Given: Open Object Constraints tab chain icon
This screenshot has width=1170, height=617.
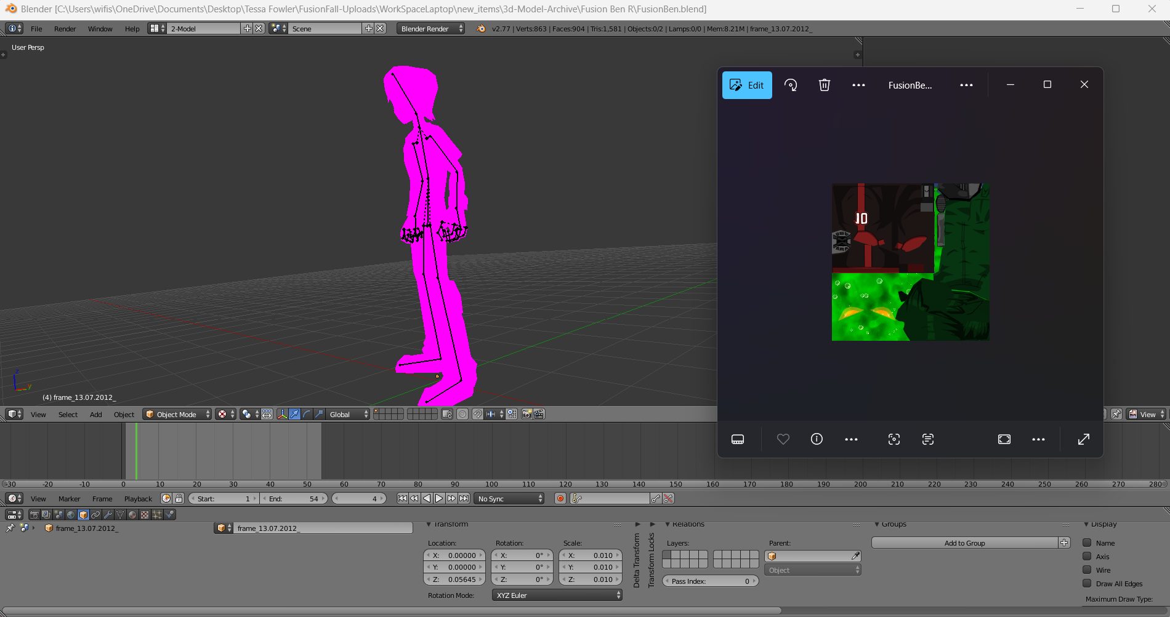Looking at the screenshot, I should (95, 514).
